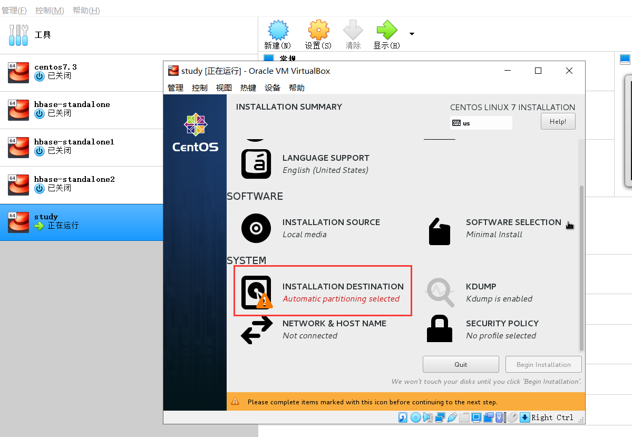Select the running VM named study

pos(69,221)
